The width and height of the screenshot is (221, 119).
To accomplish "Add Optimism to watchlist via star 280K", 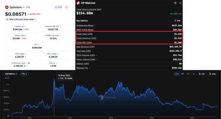I will point(59,7).
